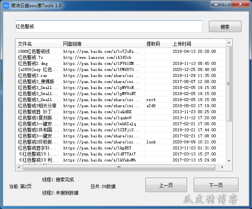Click upload time 2019-11-13 08:45:00
This screenshot has width=252, height=209.
194,63
